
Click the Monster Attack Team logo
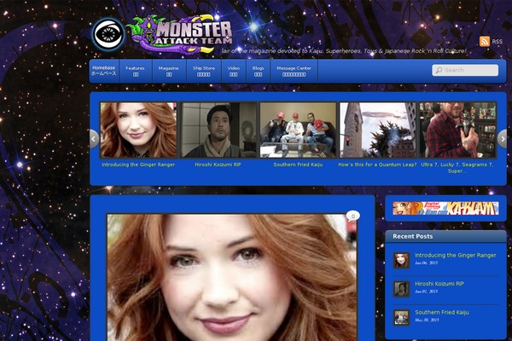coord(180,33)
